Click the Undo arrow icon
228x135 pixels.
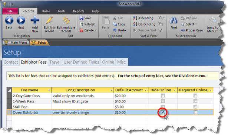[115, 30]
